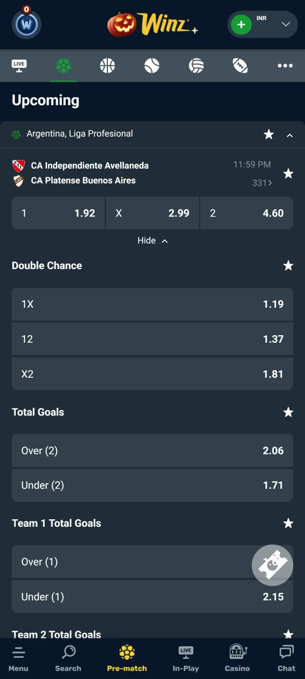Screen dimensions: 305x679
Task: Favorite the Liga Profesional league
Action: click(x=268, y=135)
